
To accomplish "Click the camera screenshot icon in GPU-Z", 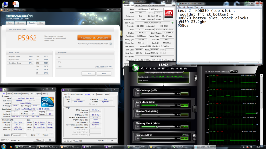I will pos(173,5).
